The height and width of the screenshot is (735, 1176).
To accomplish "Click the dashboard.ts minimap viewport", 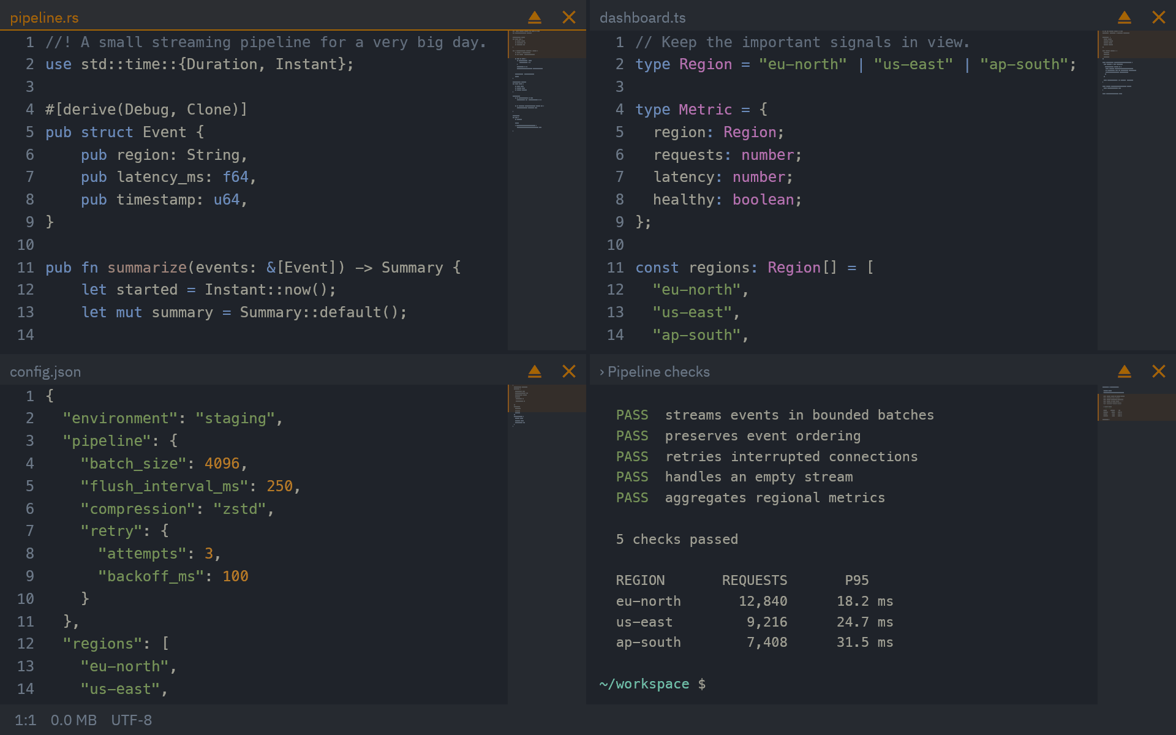I will pos(1137,44).
